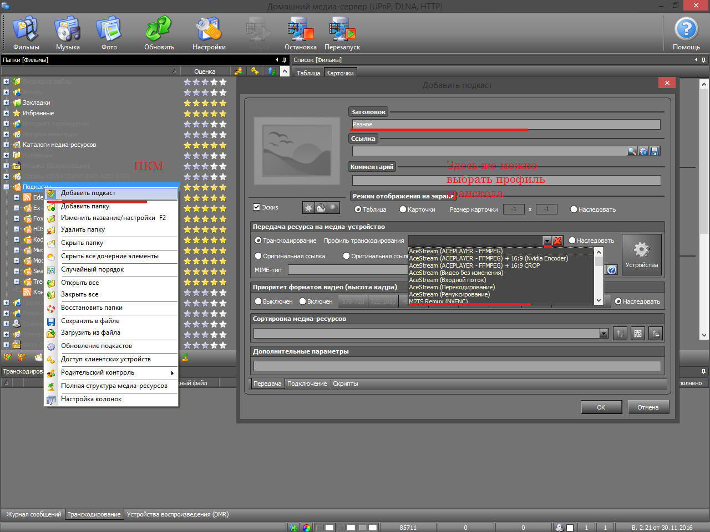The image size is (710, 532).
Task: Open the Фильмы section in toolbar
Action: [26, 32]
